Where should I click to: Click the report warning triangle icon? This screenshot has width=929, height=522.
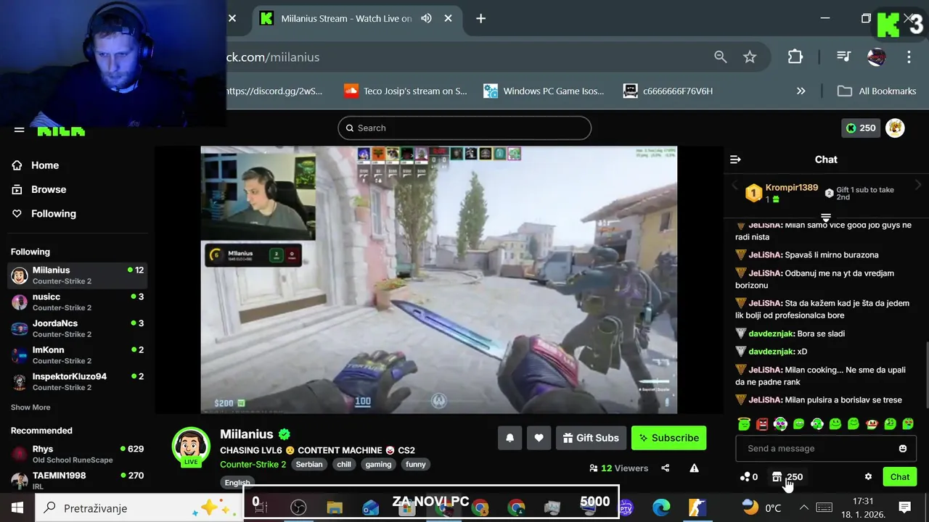(695, 468)
